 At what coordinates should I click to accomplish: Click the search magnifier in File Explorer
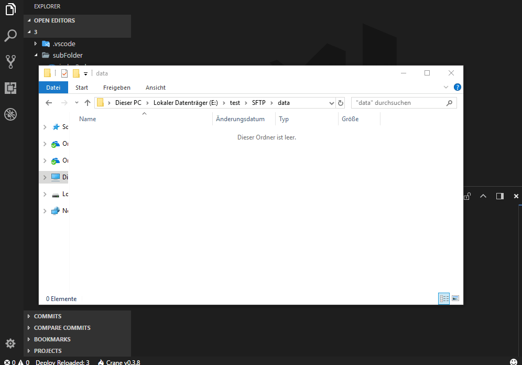pyautogui.click(x=449, y=103)
